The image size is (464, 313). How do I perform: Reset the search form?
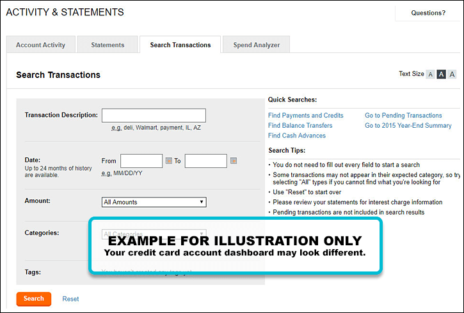tap(70, 299)
